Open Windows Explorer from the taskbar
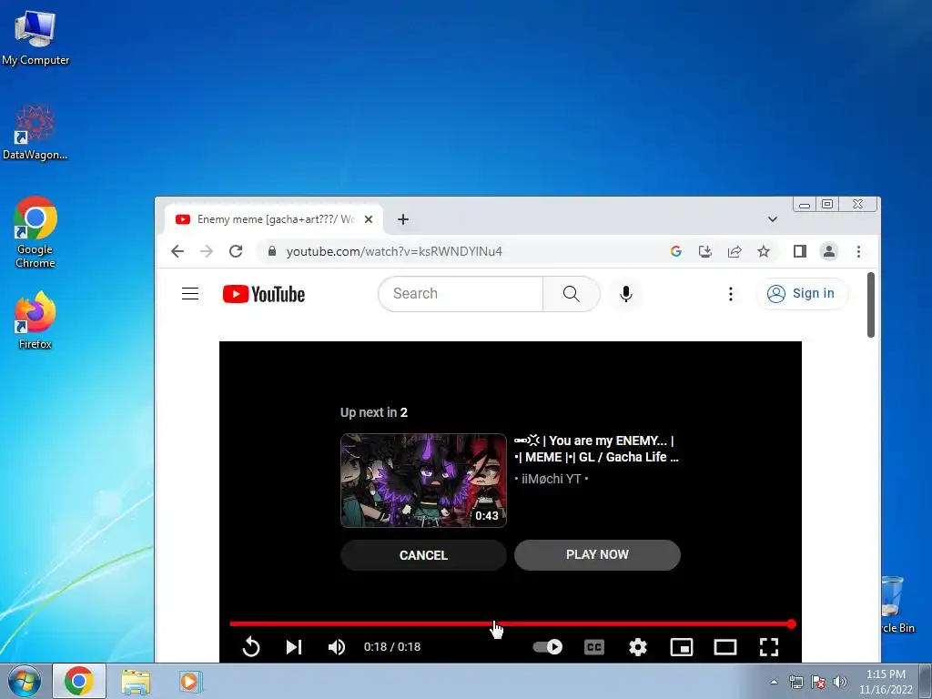 (136, 681)
